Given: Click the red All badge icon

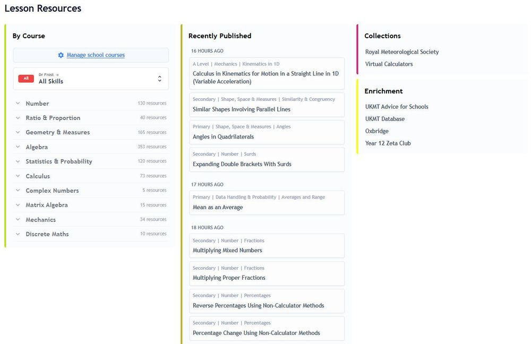Looking at the screenshot, I should [26, 78].
